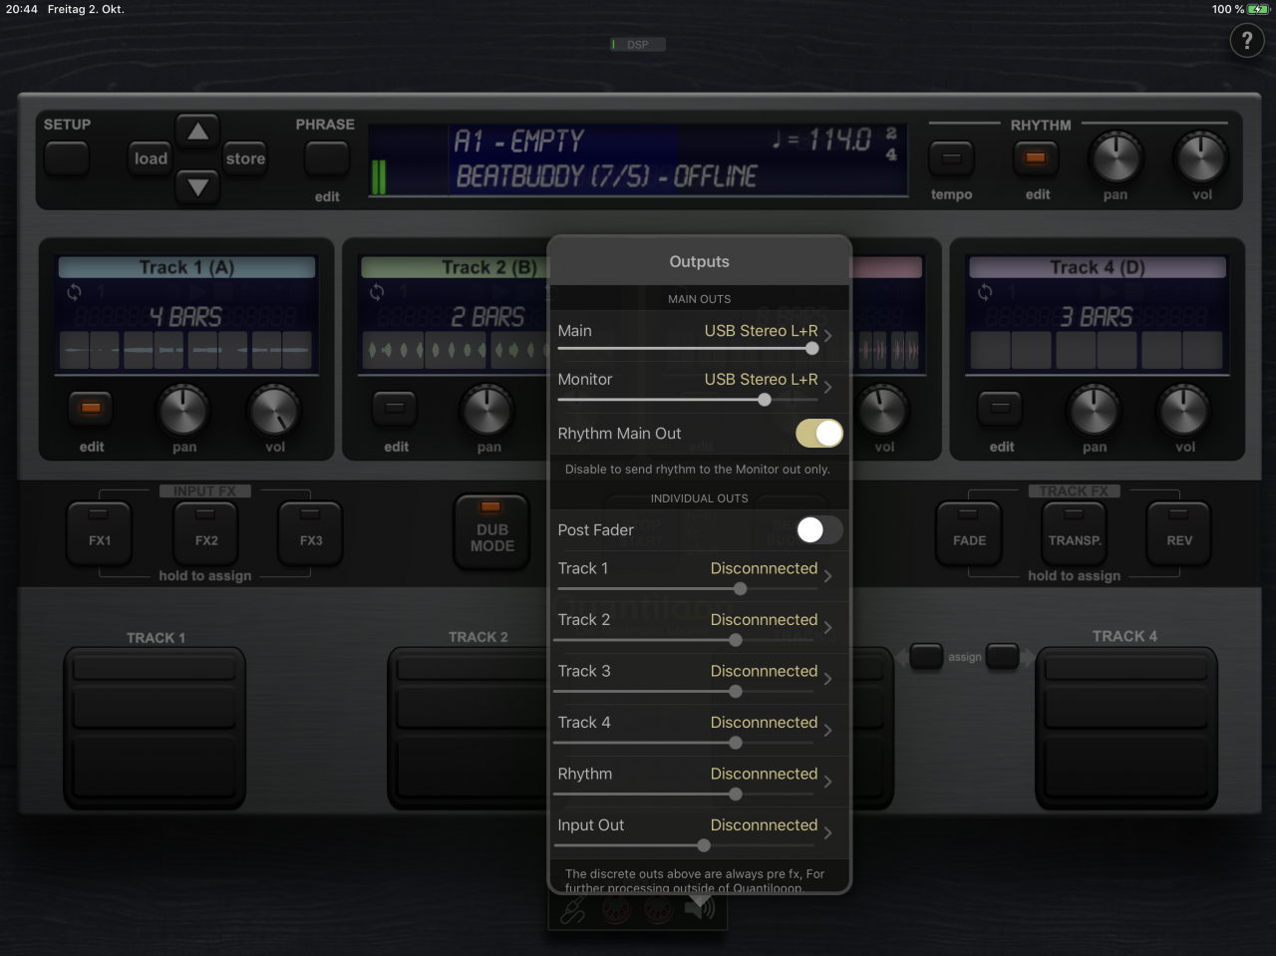Enable the Post Fader switch
The image size is (1276, 956).
point(818,530)
